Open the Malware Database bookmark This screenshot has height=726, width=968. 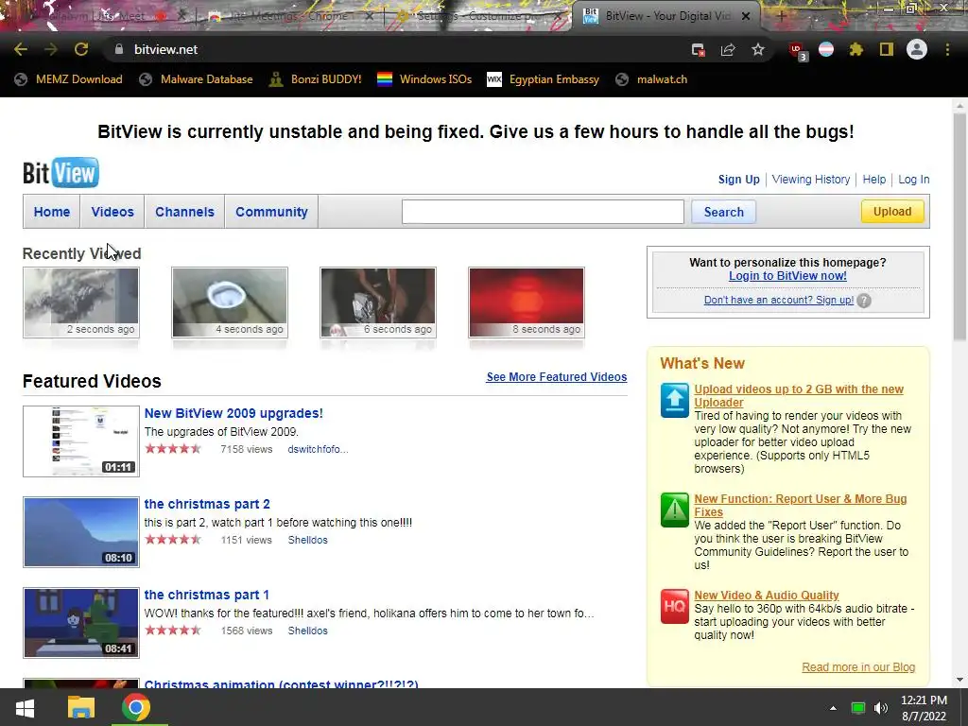pyautogui.click(x=196, y=79)
